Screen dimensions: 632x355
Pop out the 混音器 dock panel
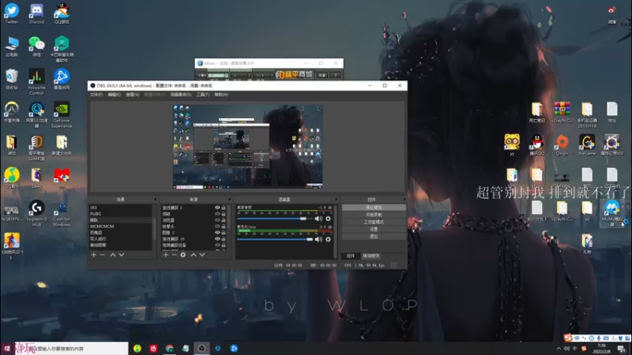point(336,200)
